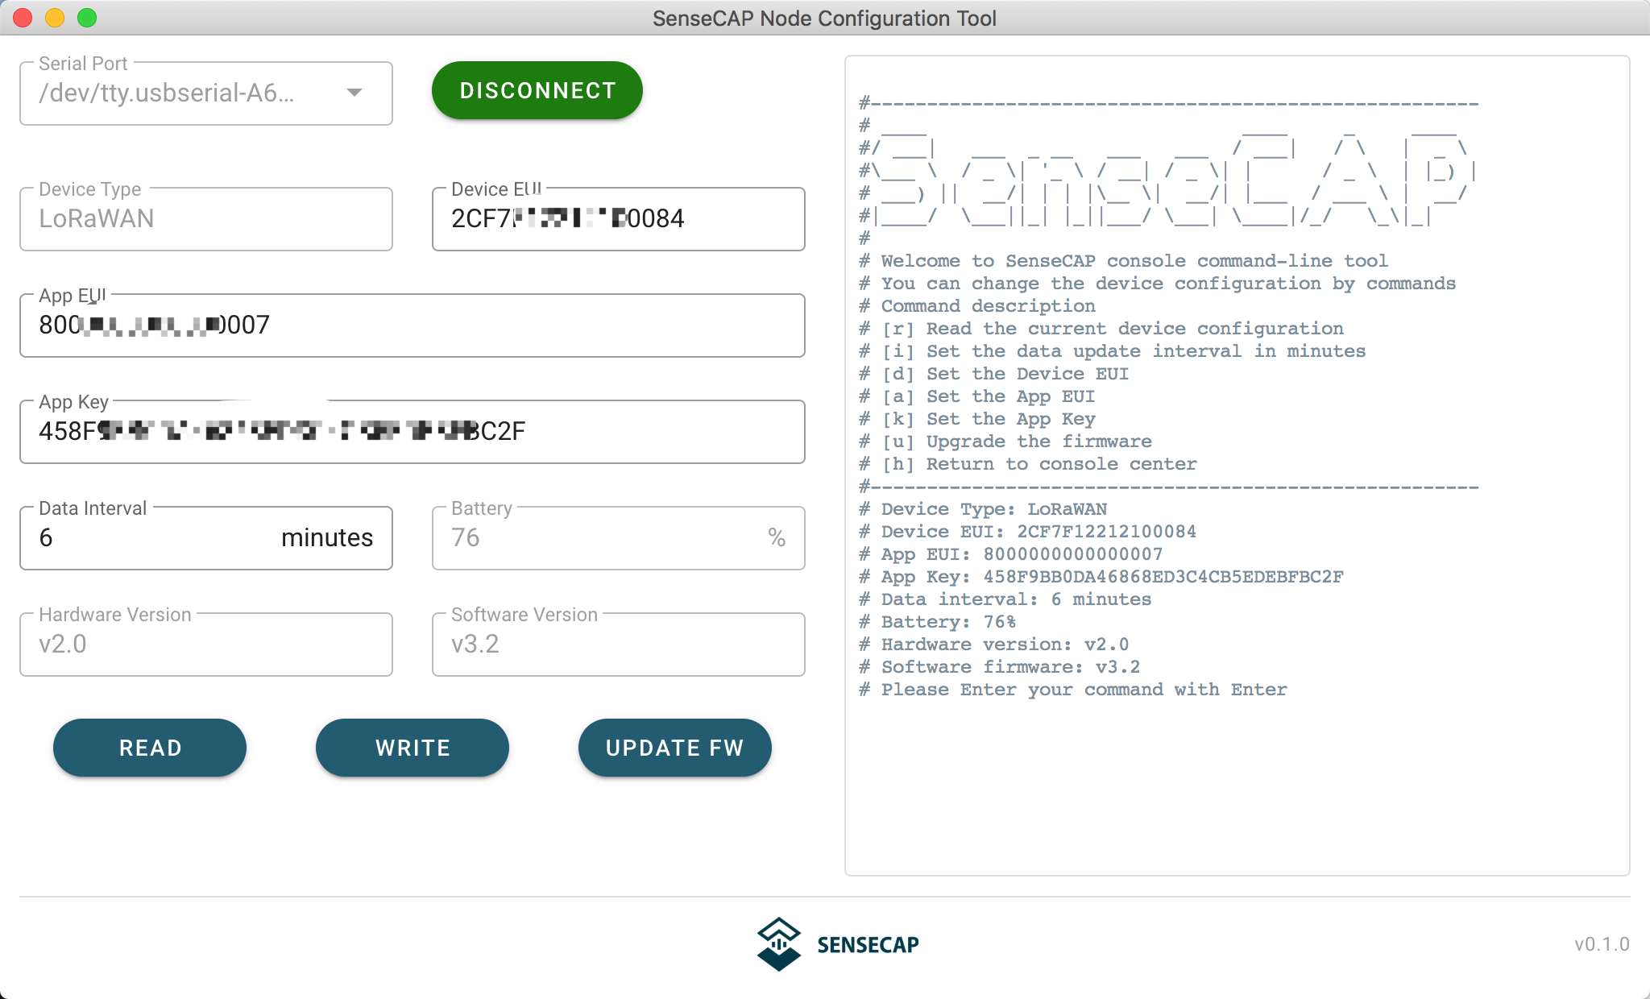Screen dimensions: 1650x999
Task: Click console line 'You can change the device configuration'
Action: click(x=1157, y=284)
